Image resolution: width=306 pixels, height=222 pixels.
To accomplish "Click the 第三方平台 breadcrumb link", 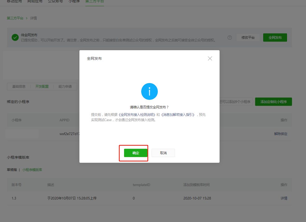I will click(15, 18).
